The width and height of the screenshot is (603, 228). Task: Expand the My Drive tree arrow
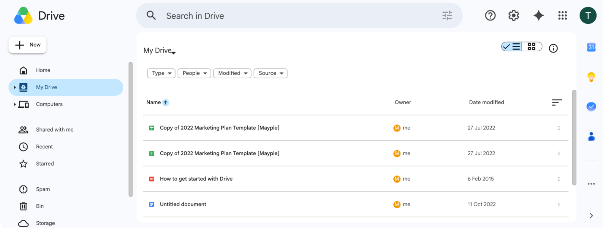pyautogui.click(x=15, y=87)
